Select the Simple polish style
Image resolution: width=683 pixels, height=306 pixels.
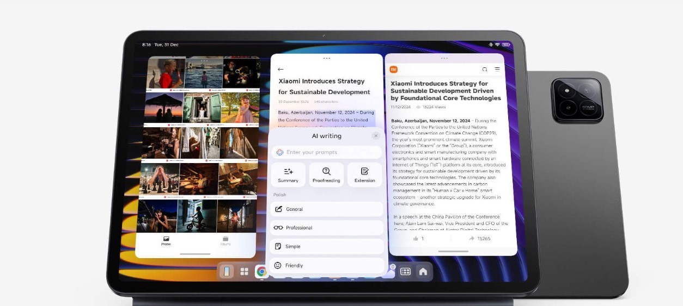tap(327, 246)
